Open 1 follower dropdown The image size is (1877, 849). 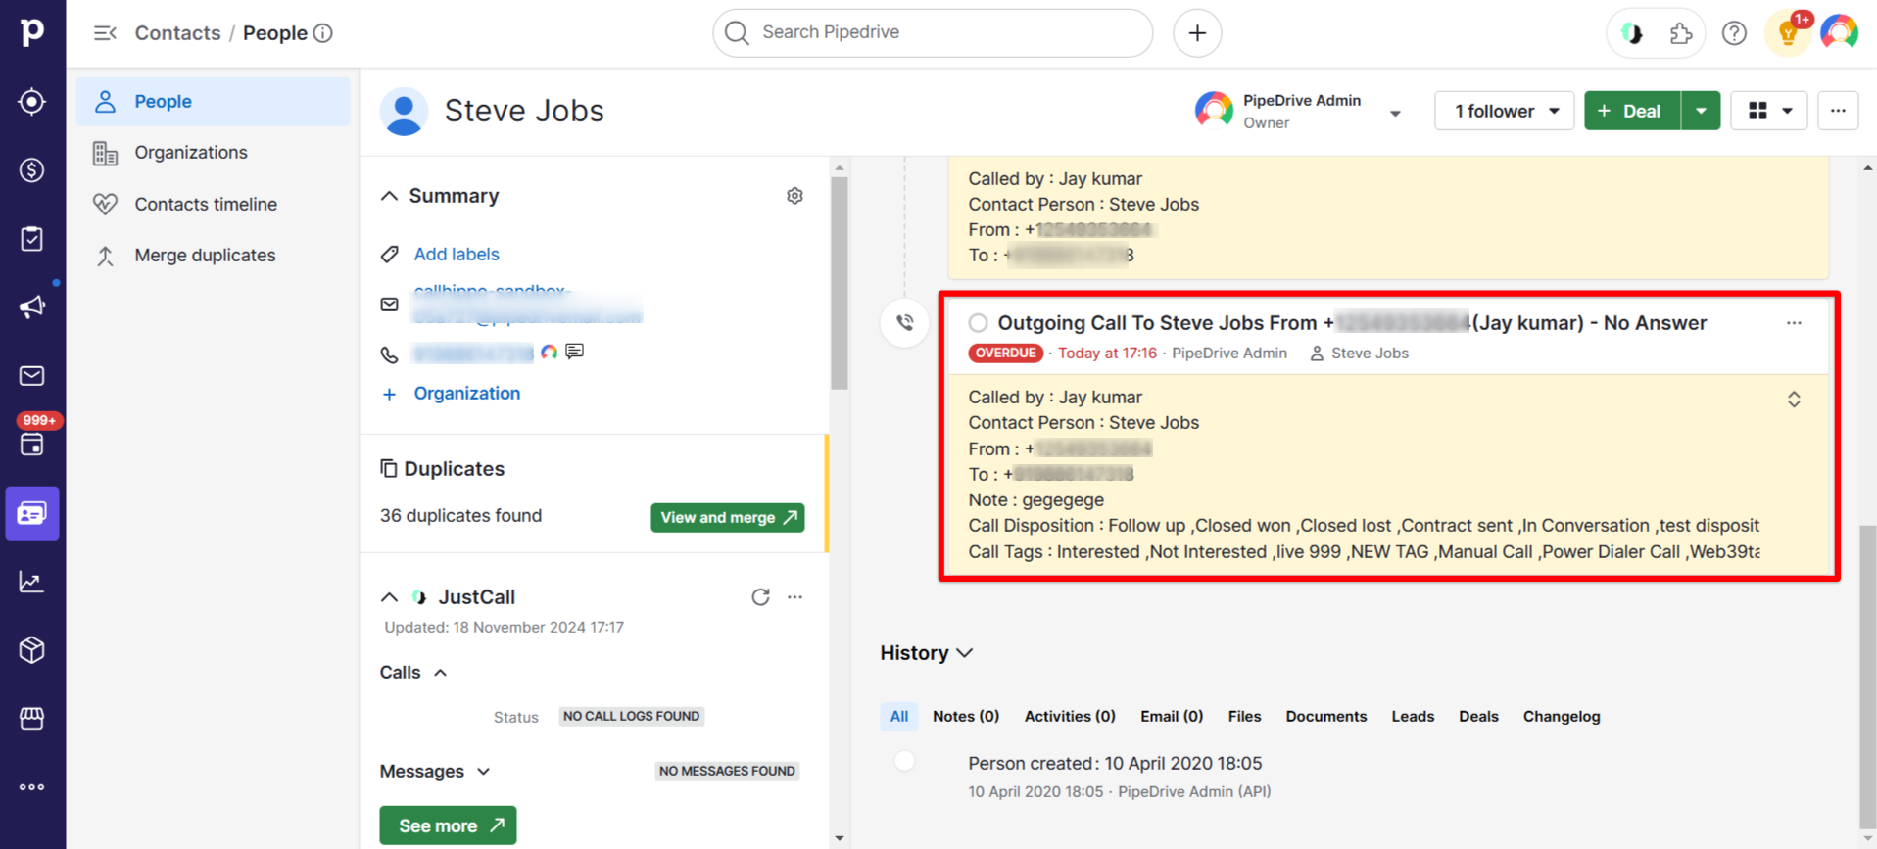point(1505,111)
